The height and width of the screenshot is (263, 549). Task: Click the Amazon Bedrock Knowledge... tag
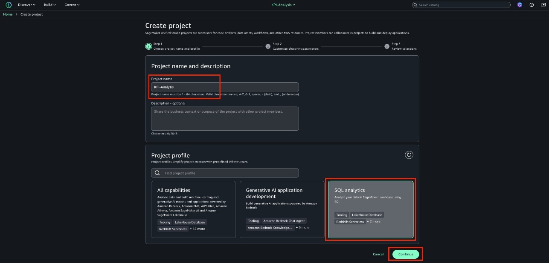pos(270,228)
